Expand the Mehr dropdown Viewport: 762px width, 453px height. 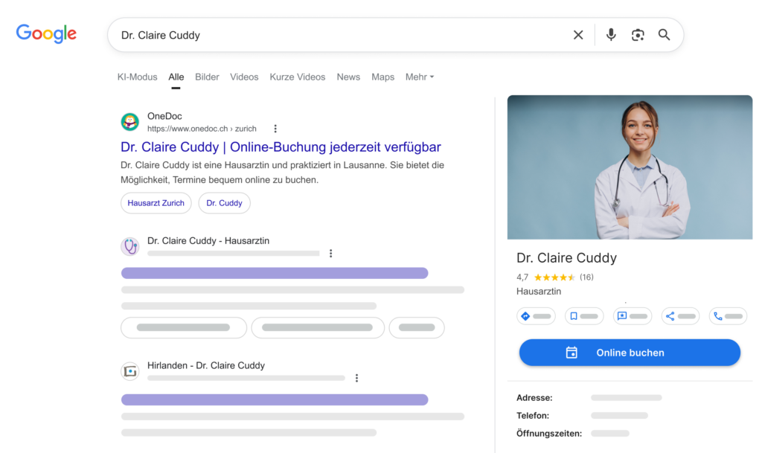(x=420, y=77)
